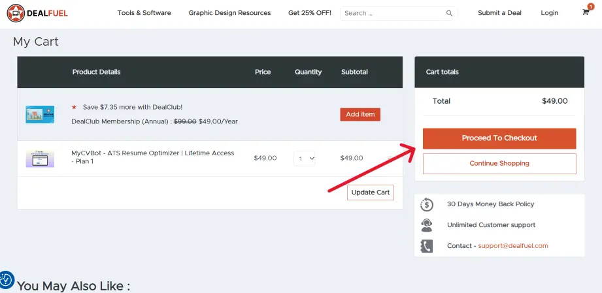The width and height of the screenshot is (602, 293).
Task: Click the money back policy icon
Action: click(x=427, y=204)
